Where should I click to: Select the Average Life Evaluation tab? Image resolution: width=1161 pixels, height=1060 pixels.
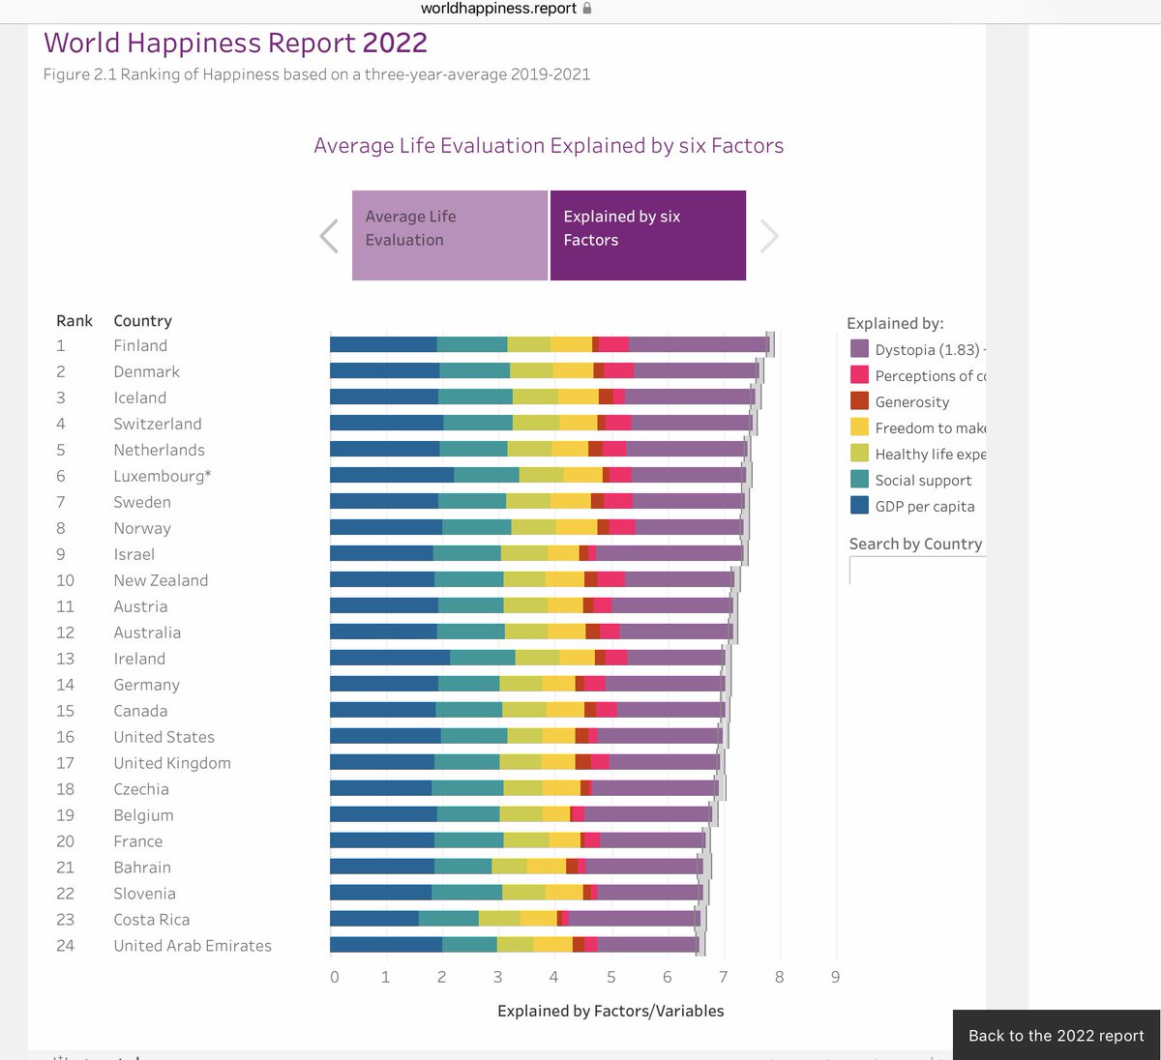pyautogui.click(x=450, y=236)
